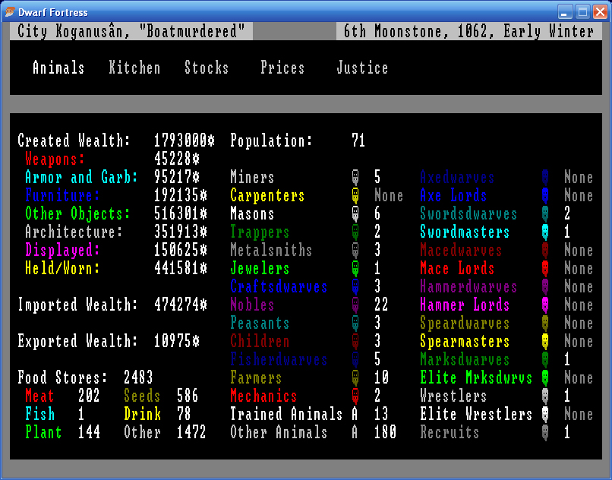Click the blue Furniture wealth label
The image size is (612, 480).
[x=62, y=195]
